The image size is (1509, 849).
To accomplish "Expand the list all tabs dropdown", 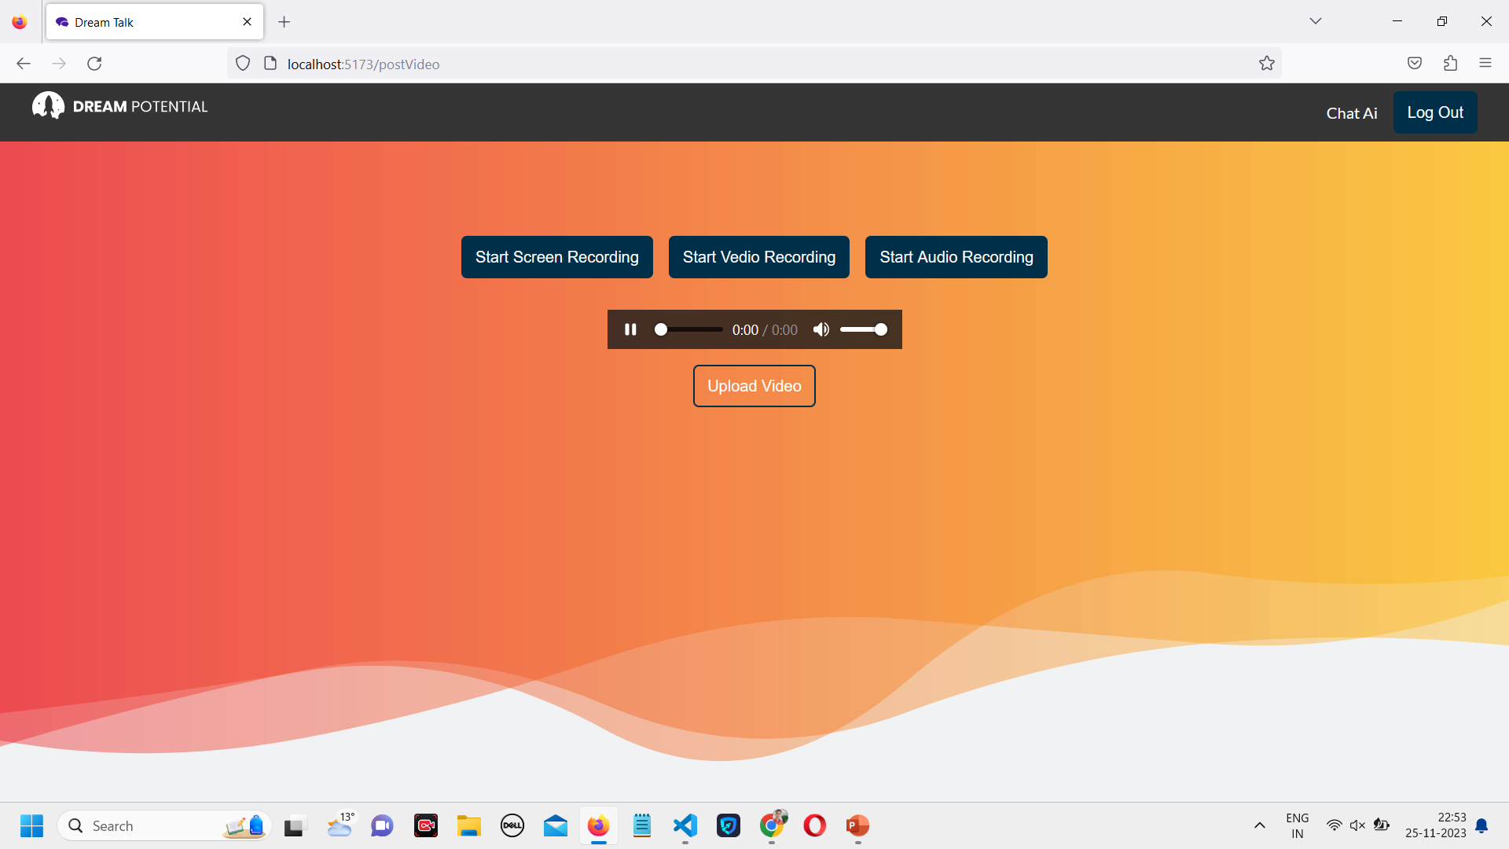I will [1315, 21].
